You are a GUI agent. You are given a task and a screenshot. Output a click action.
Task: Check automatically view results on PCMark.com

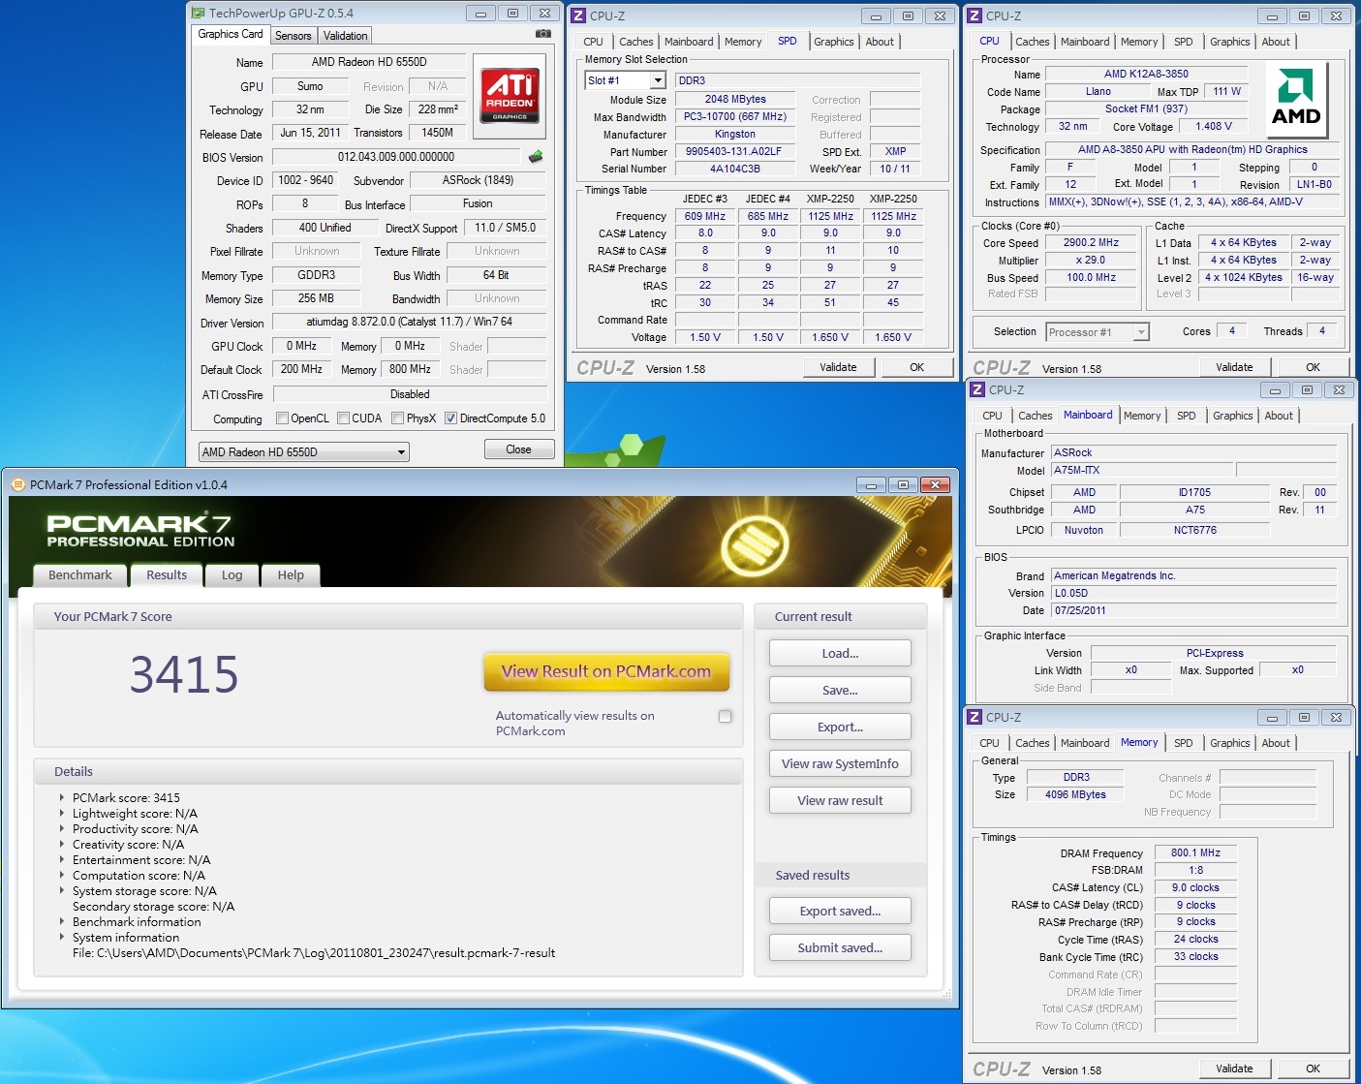click(x=725, y=717)
